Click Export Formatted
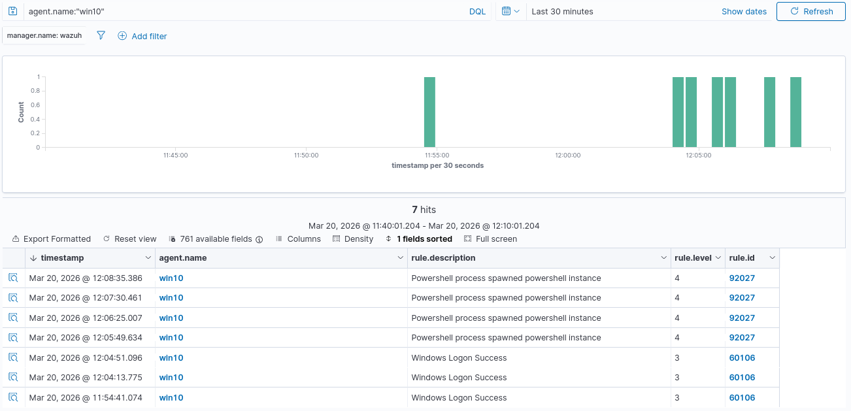 pyautogui.click(x=52, y=239)
